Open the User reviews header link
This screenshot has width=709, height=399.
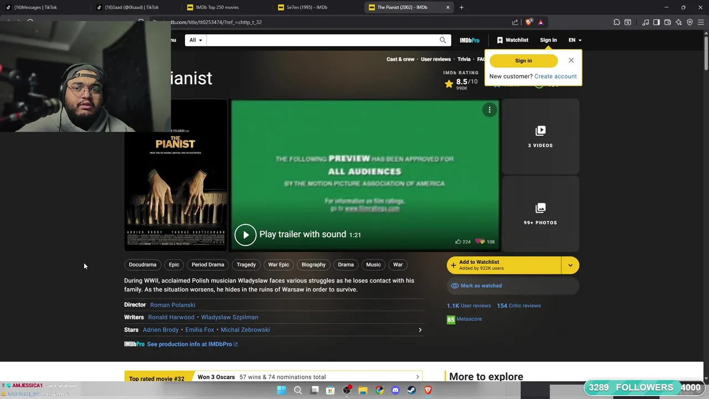coord(436,59)
